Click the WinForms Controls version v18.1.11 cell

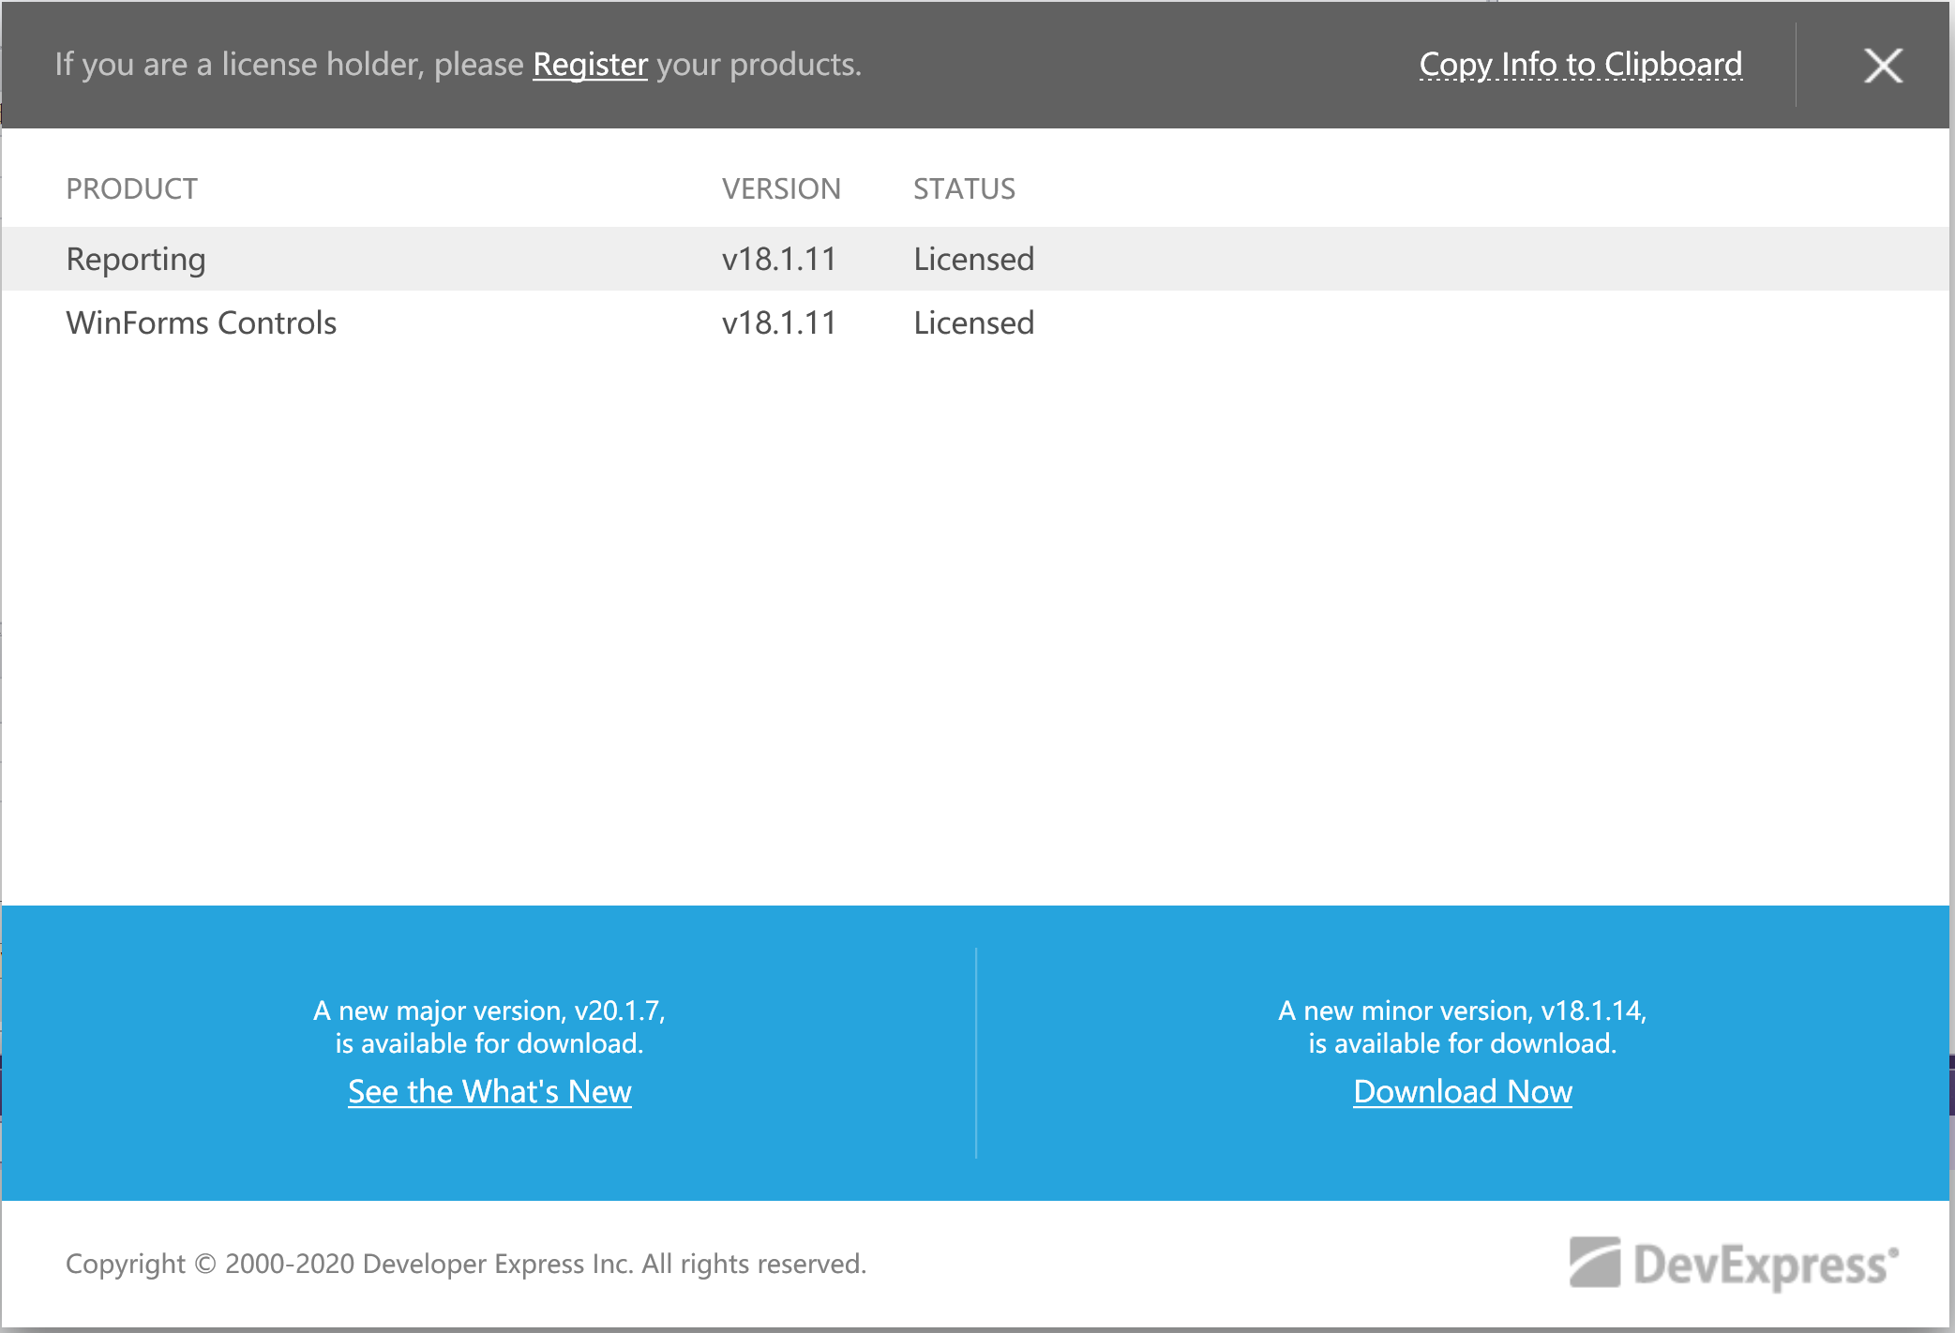pyautogui.click(x=778, y=322)
